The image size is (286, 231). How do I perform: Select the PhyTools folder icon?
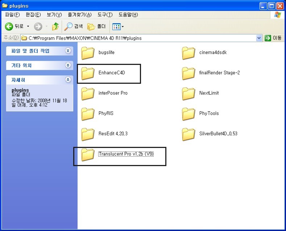(188, 114)
